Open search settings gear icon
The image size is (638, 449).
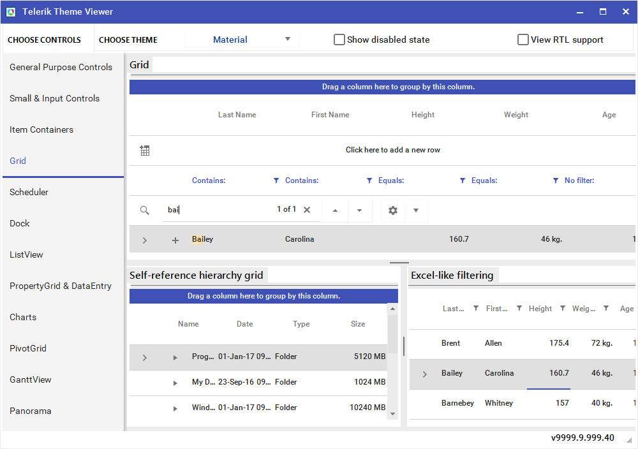pyautogui.click(x=392, y=210)
